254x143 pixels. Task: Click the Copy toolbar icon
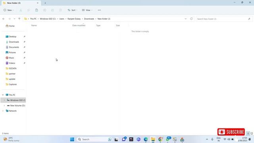coord(29,10)
